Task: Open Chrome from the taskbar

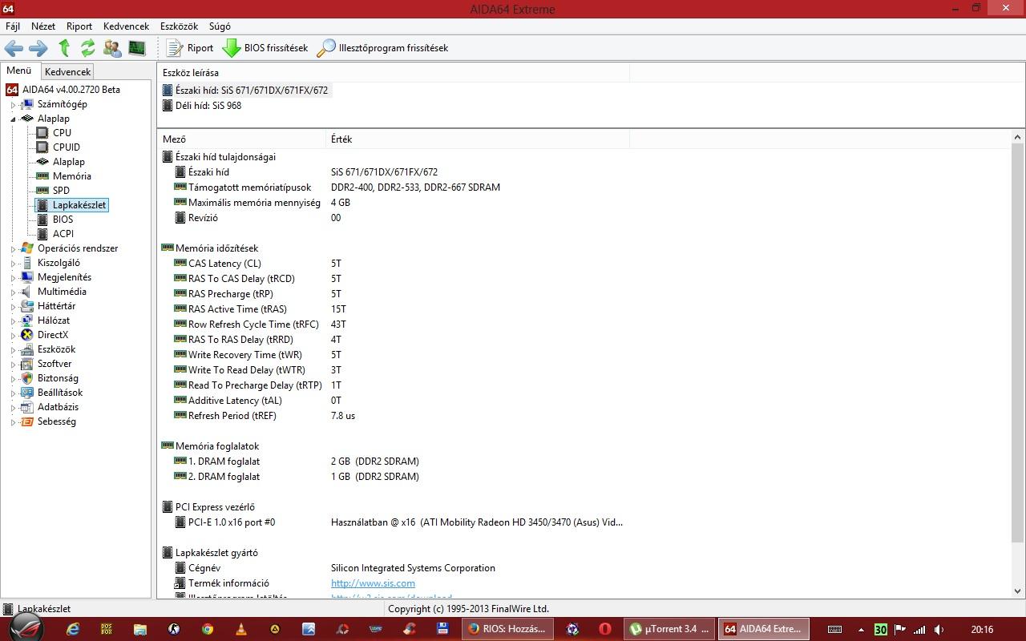Action: 208,629
